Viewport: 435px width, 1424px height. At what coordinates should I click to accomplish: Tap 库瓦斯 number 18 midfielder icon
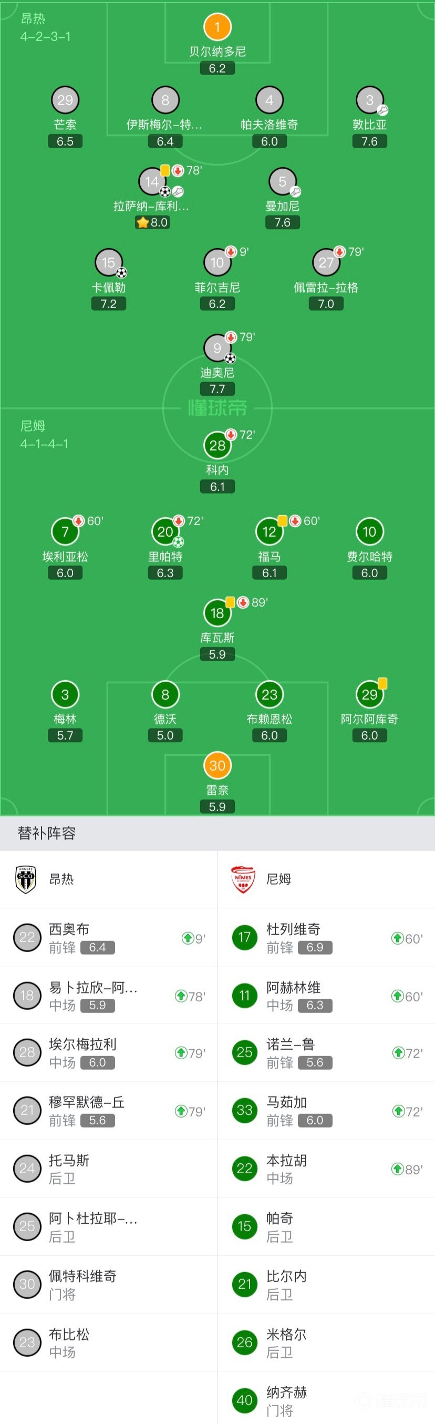(217, 612)
